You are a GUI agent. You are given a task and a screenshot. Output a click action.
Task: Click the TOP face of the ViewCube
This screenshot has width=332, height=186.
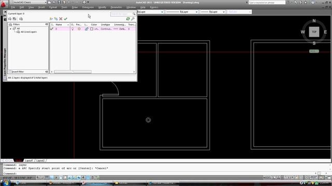pyautogui.click(x=314, y=32)
